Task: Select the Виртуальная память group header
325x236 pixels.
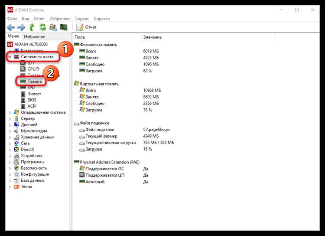Action: [99, 84]
